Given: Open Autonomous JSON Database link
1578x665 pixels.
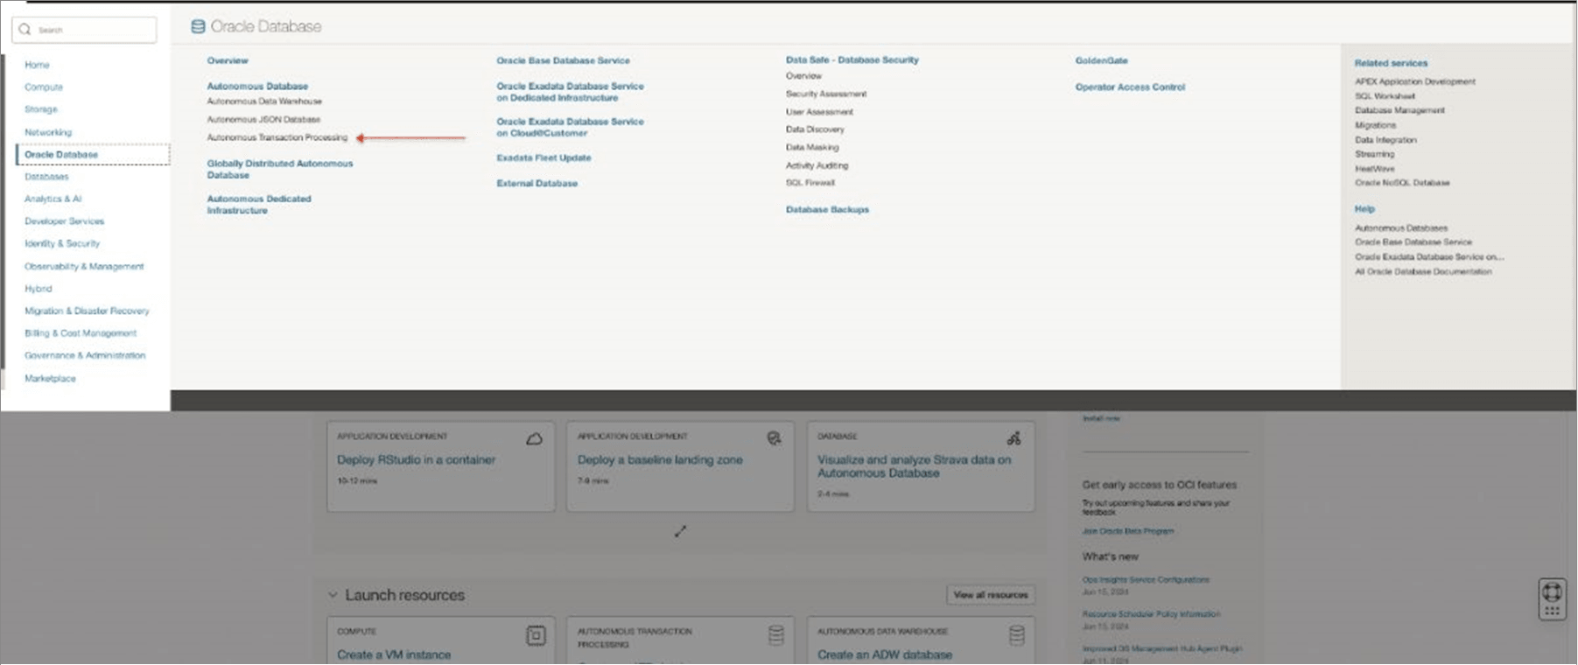Looking at the screenshot, I should (x=263, y=119).
